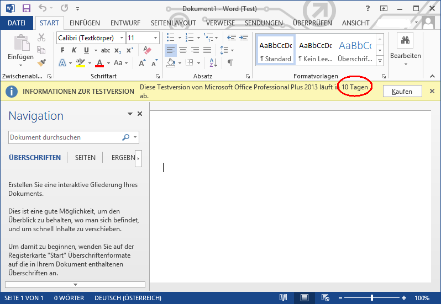Clear all formatting with eraser icon
Image resolution: width=441 pixels, height=304 pixels.
(147, 50)
